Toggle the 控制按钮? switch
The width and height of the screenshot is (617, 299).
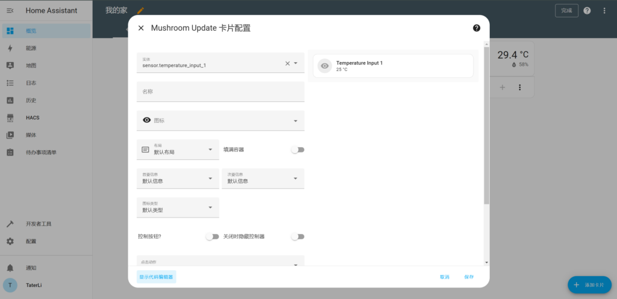point(213,237)
